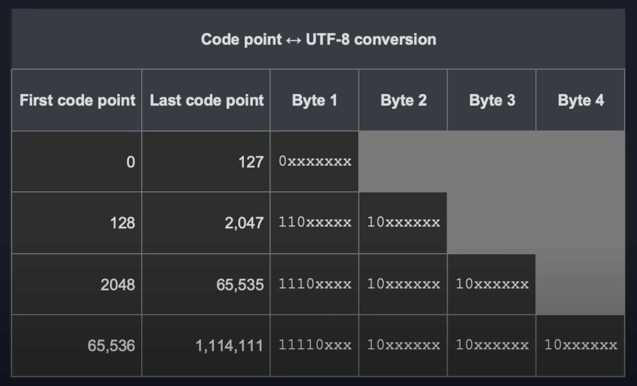Click the 0xxxxxxx byte pattern cell
Image resolution: width=637 pixels, height=386 pixels.
(x=314, y=161)
